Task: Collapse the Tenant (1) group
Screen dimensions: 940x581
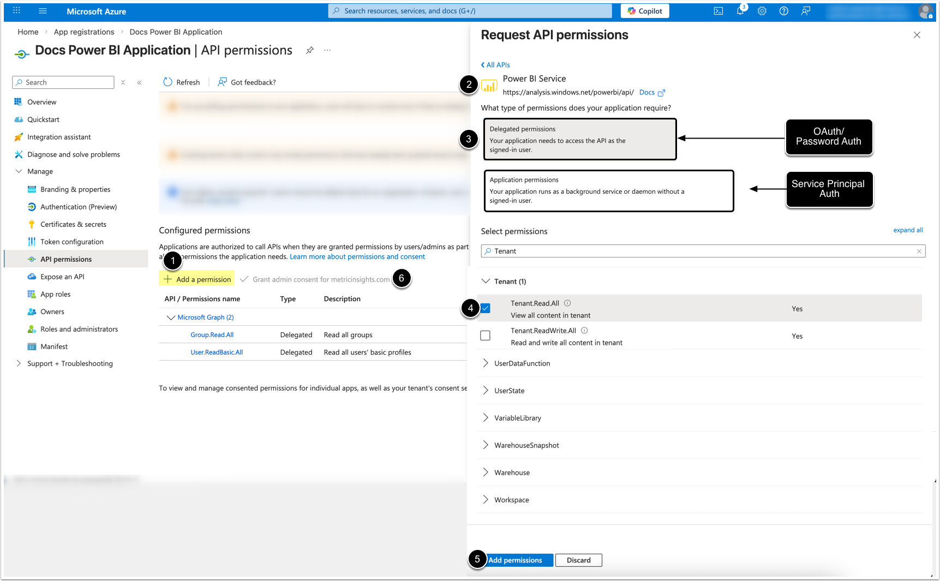Action: click(x=486, y=281)
